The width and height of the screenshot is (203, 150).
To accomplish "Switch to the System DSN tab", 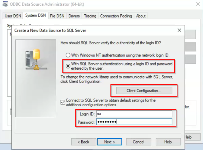I will [35, 15].
